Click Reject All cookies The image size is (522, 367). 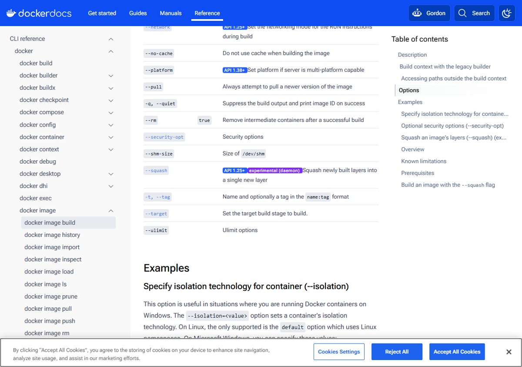(397, 352)
